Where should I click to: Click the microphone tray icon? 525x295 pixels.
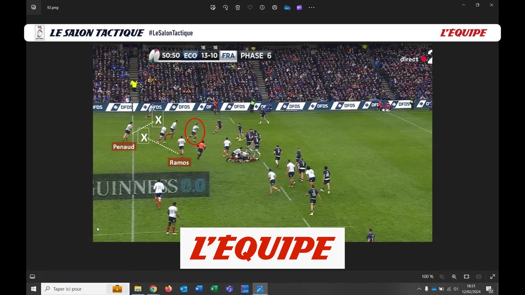[427, 289]
